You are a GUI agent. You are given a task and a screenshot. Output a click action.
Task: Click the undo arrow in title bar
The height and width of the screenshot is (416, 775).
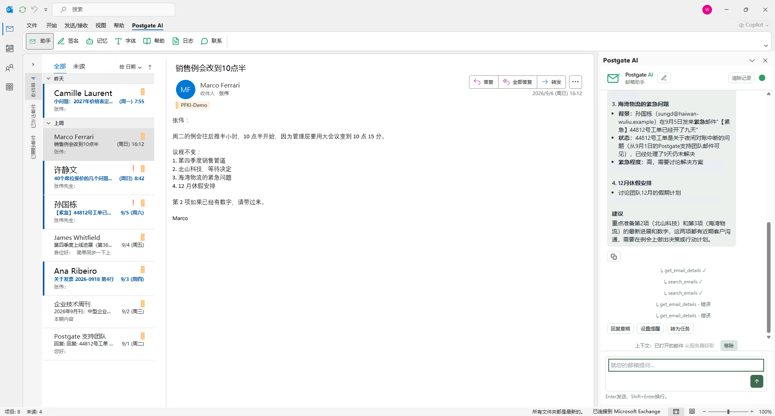click(35, 9)
